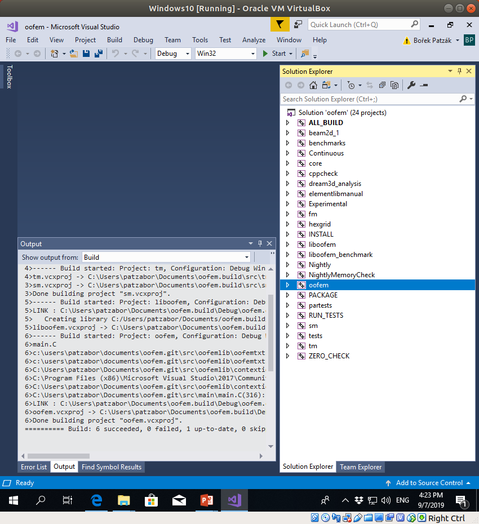This screenshot has height=524, width=479.
Task: Click the Open File toolbar icon
Action: 75,54
